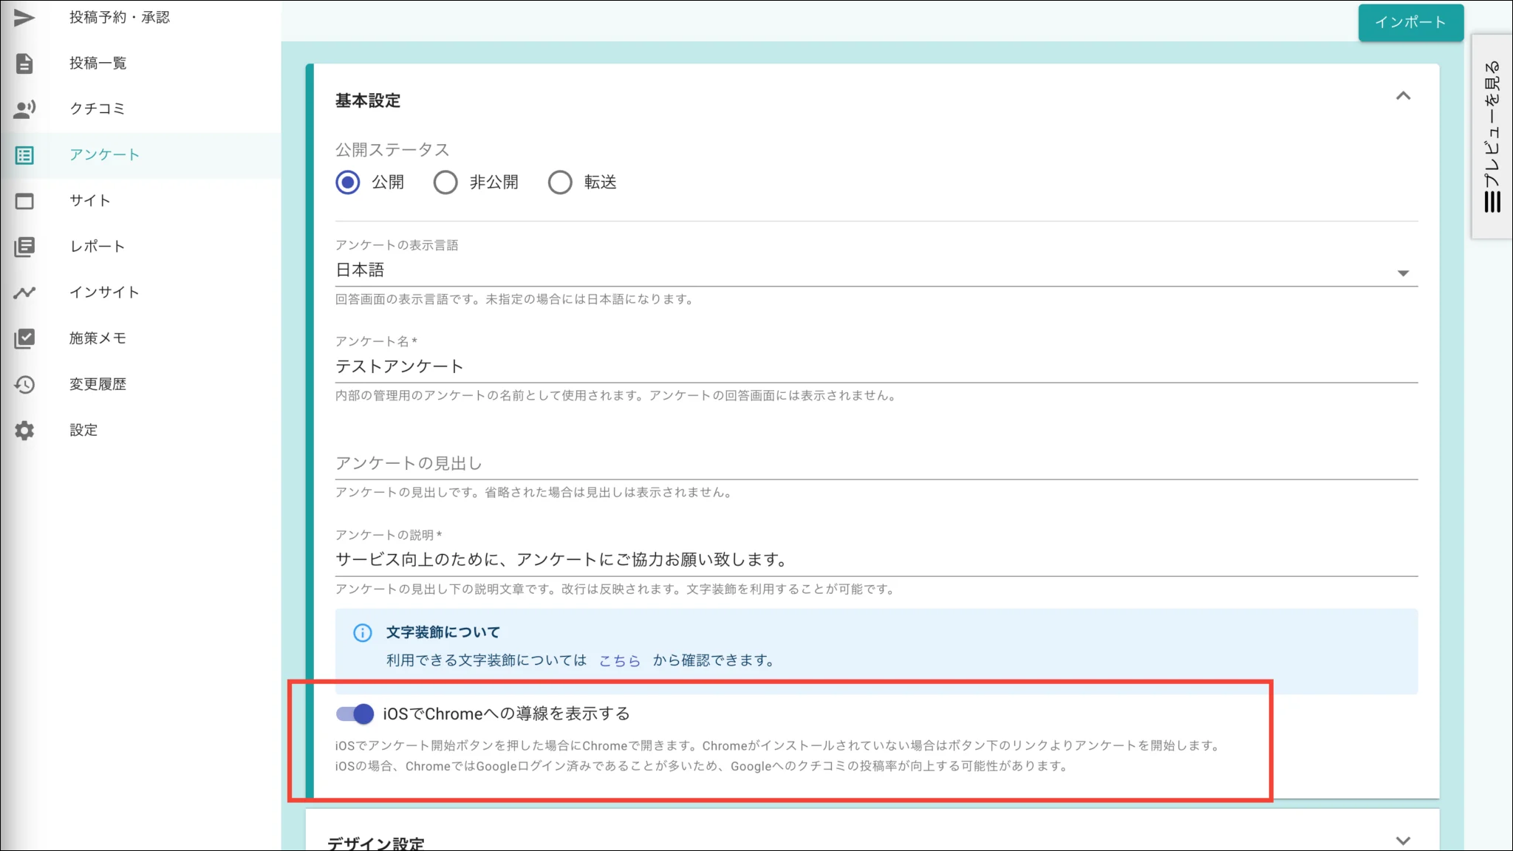The height and width of the screenshot is (851, 1513).
Task: Collapse the 基本設定 section
Action: click(1403, 96)
